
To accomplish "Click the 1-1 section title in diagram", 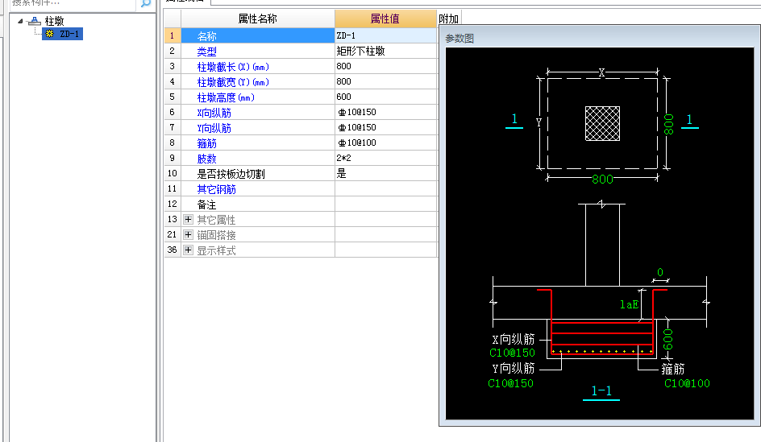I will pyautogui.click(x=601, y=391).
